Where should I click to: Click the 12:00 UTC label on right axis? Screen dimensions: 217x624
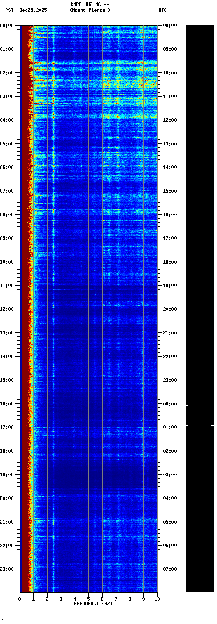coord(170,120)
